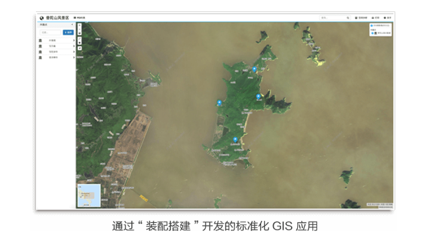Expand the fourth list row's chevron arrow
Screen dimensions: 436x245
coord(73,57)
